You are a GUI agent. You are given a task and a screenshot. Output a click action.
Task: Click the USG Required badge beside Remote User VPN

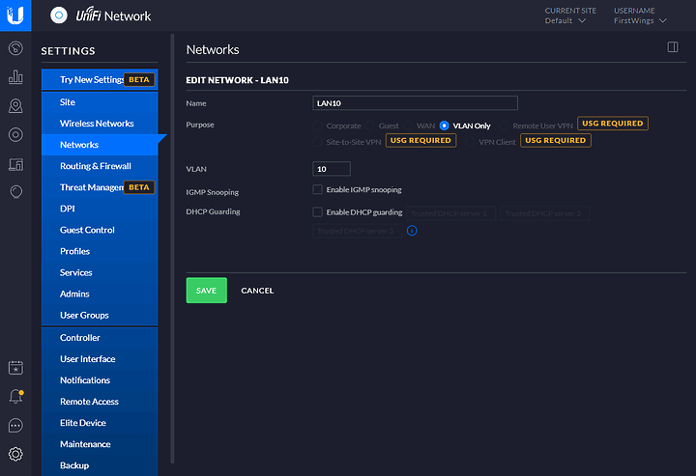[613, 124]
